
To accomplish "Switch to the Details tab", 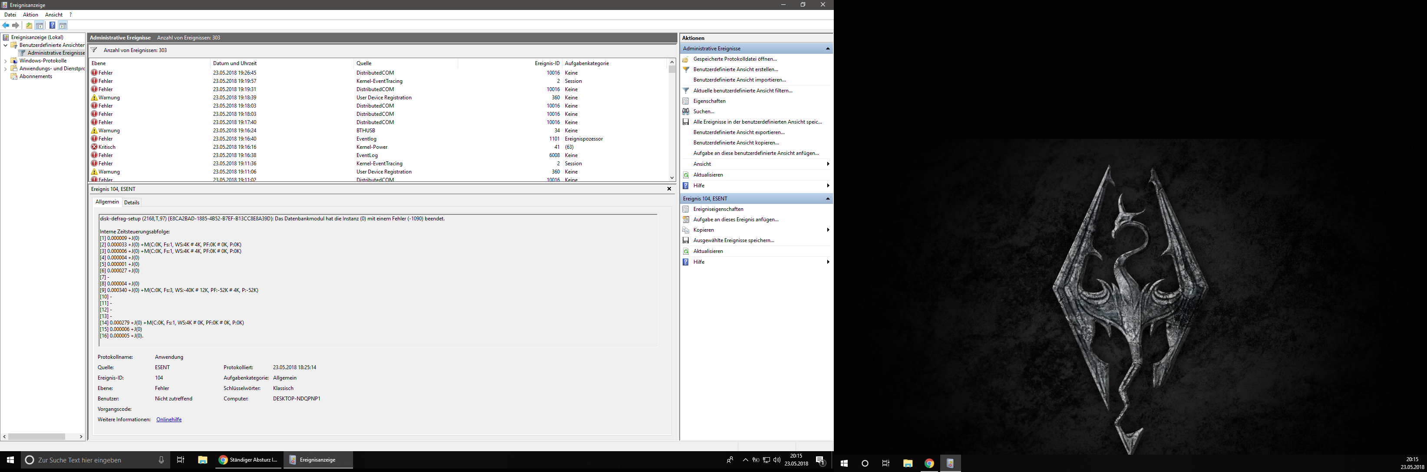I will [132, 202].
